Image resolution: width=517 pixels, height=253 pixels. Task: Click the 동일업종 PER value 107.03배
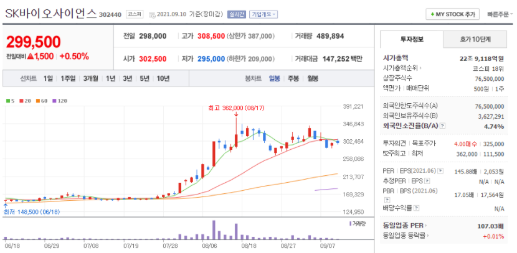[490, 226]
